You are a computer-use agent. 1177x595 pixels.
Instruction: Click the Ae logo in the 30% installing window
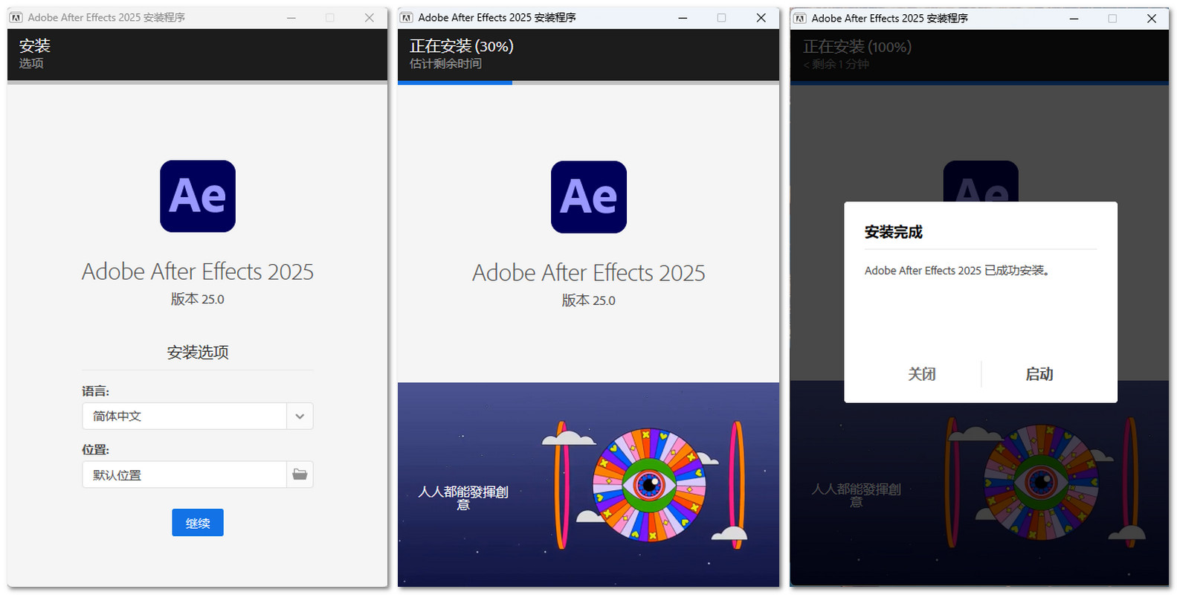tap(588, 197)
